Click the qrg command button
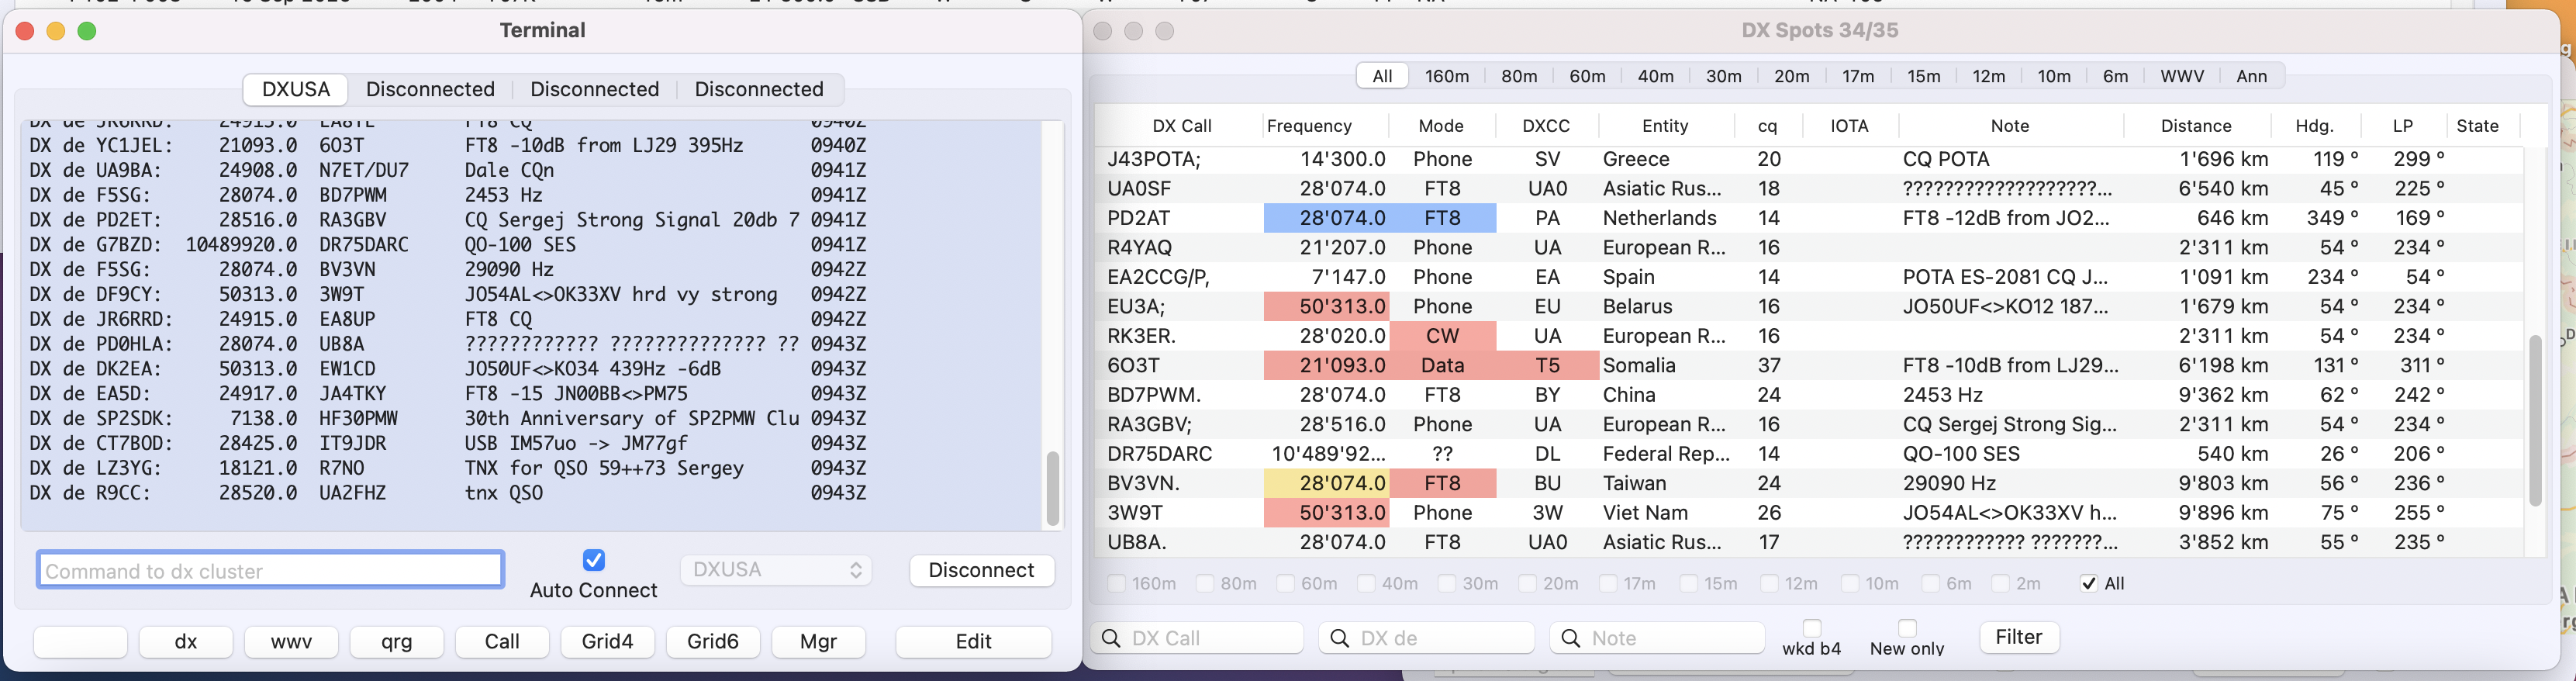 (x=397, y=642)
